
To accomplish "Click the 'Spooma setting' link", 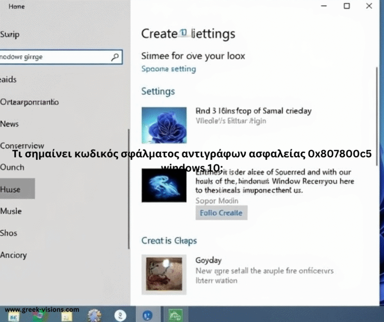I will tap(169, 69).
